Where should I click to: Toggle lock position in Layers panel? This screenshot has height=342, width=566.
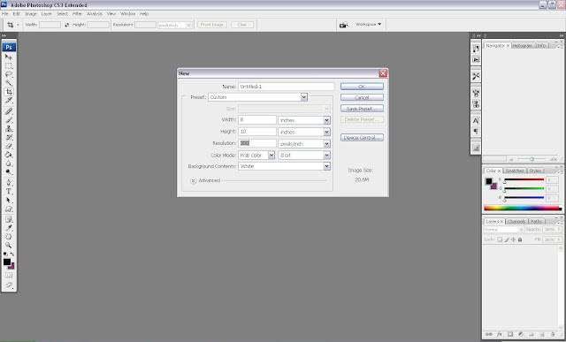click(513, 239)
